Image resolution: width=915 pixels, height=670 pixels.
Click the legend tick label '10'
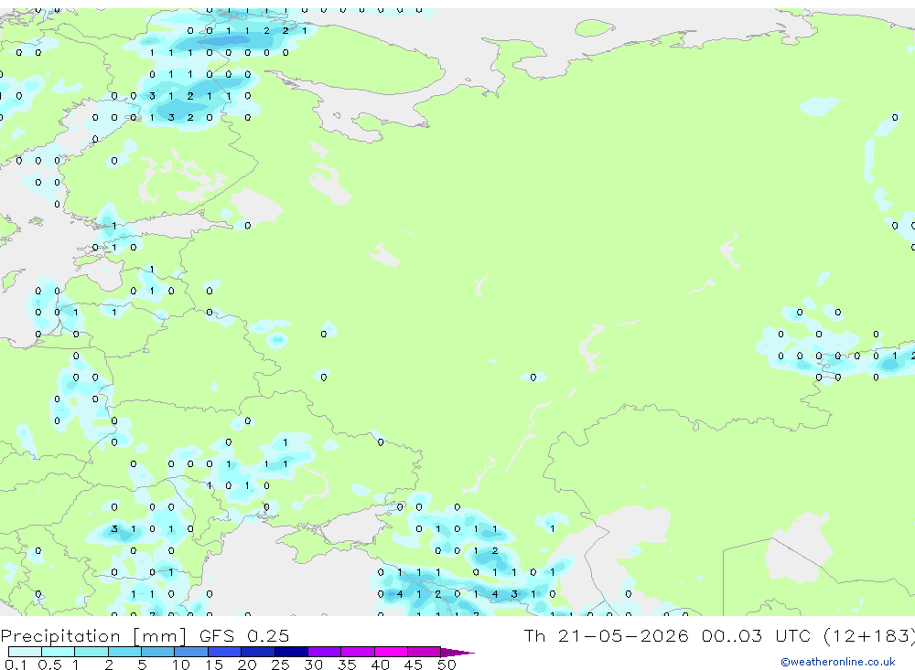click(x=180, y=665)
